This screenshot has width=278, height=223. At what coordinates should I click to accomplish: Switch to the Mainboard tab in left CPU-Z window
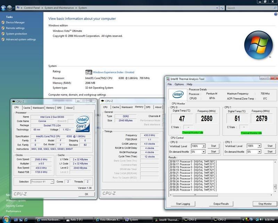[x=38, y=108]
